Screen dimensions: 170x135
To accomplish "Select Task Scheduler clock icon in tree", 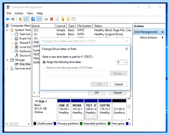I will pos(16,34).
